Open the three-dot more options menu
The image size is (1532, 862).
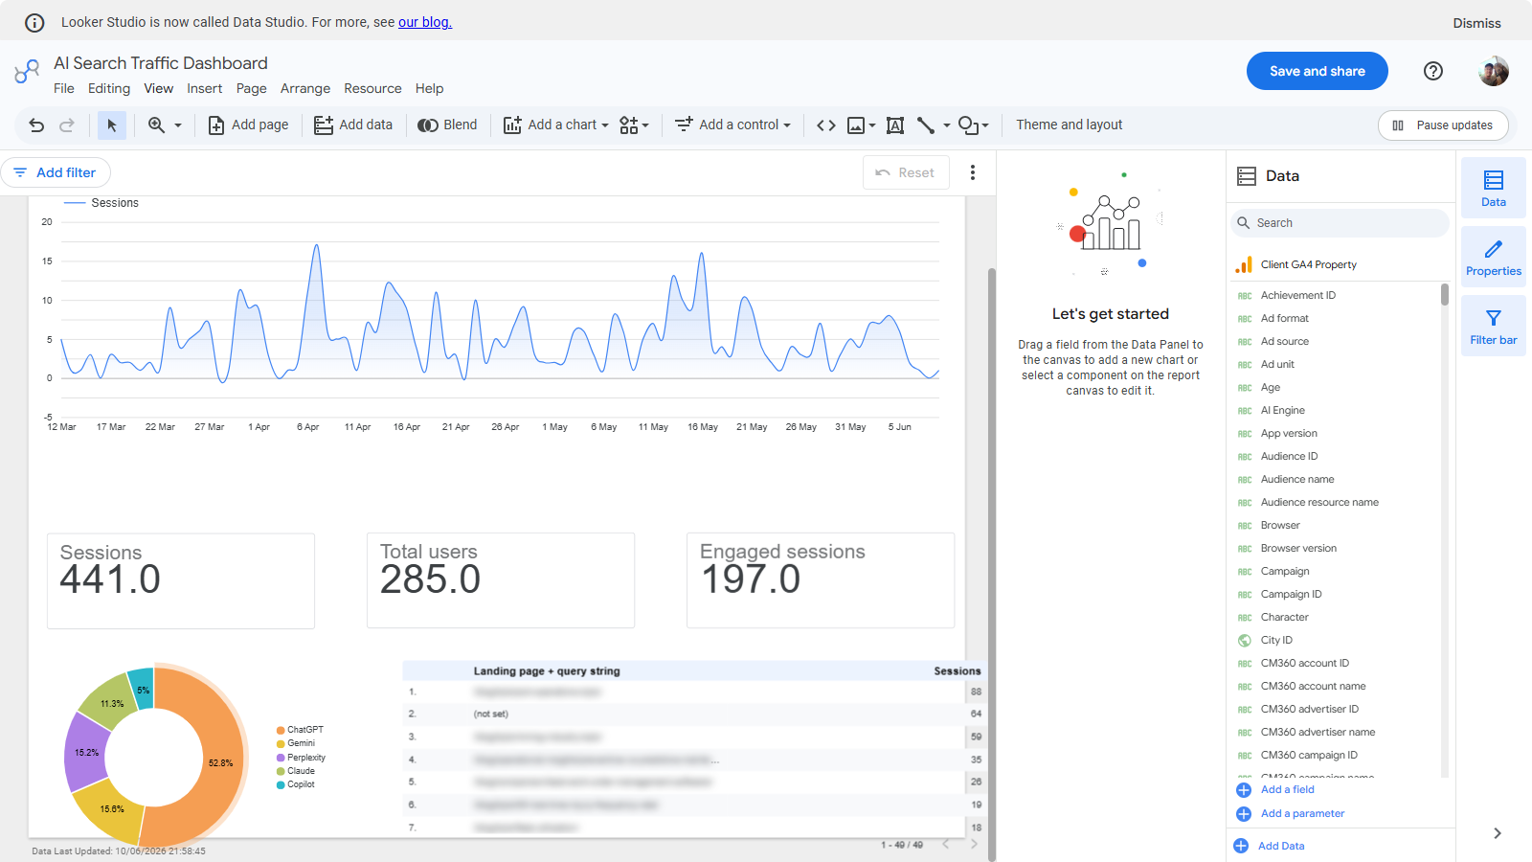[973, 172]
